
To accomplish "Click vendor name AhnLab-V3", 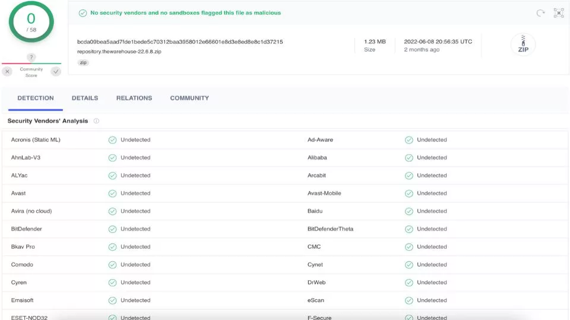I will click(x=26, y=158).
